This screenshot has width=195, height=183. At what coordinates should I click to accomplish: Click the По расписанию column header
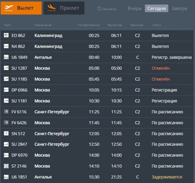pyautogui.click(x=89, y=25)
